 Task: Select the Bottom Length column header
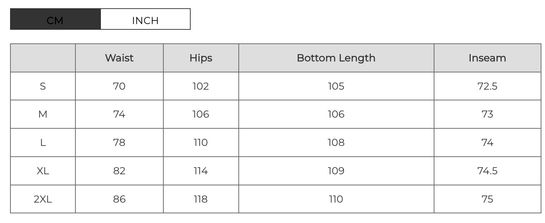click(336, 58)
